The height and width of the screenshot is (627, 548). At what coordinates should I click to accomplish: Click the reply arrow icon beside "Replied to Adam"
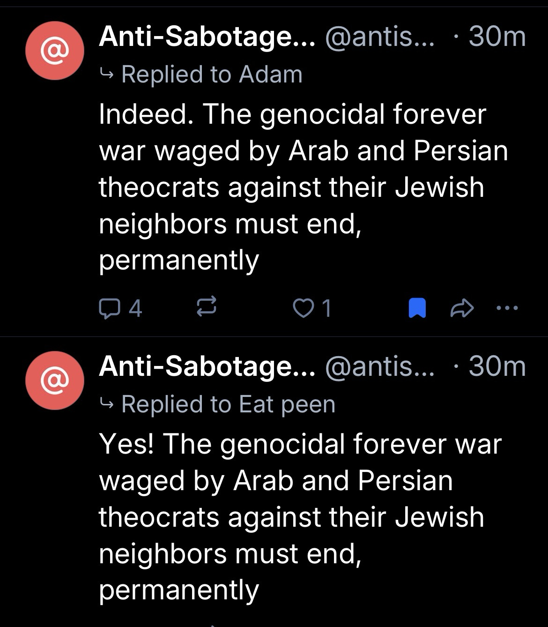(x=106, y=75)
